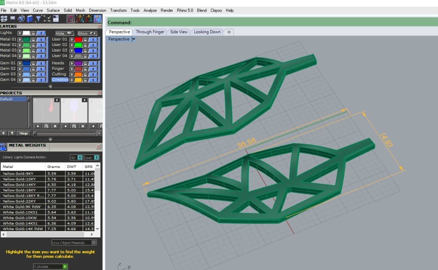
Task: Switch to the Through Finger viewport tab
Action: (x=150, y=32)
